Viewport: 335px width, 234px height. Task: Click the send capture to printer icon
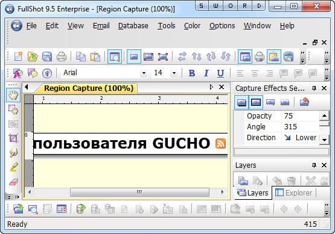(x=260, y=57)
